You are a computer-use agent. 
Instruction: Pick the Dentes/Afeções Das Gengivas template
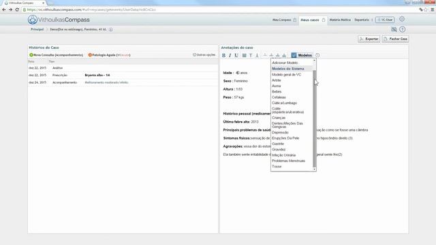point(287,125)
